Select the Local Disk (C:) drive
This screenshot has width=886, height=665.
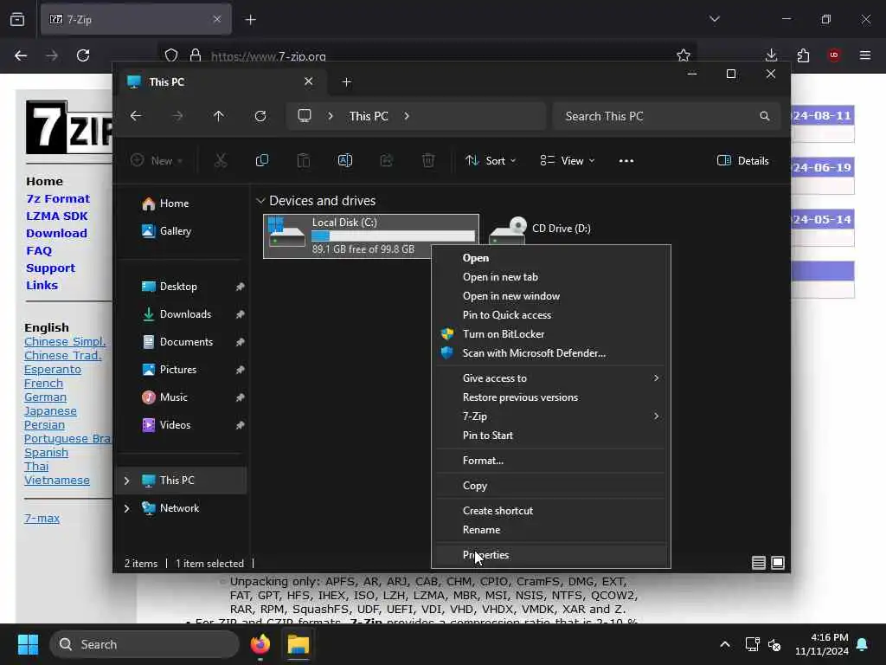370,236
